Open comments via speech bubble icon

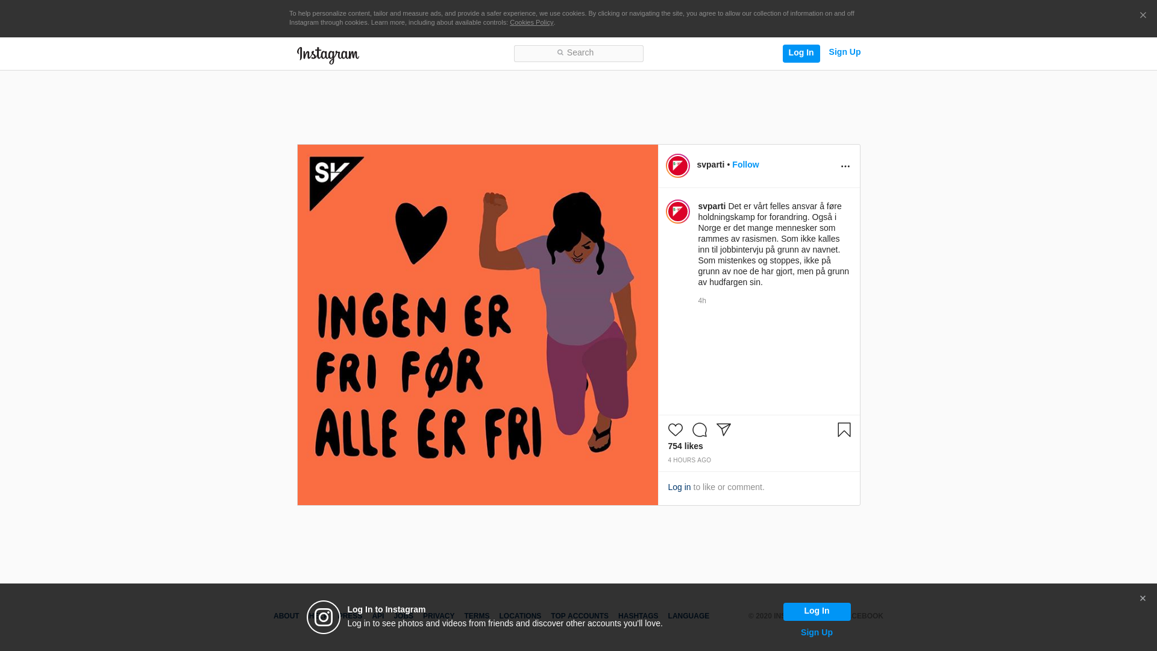pyautogui.click(x=699, y=430)
